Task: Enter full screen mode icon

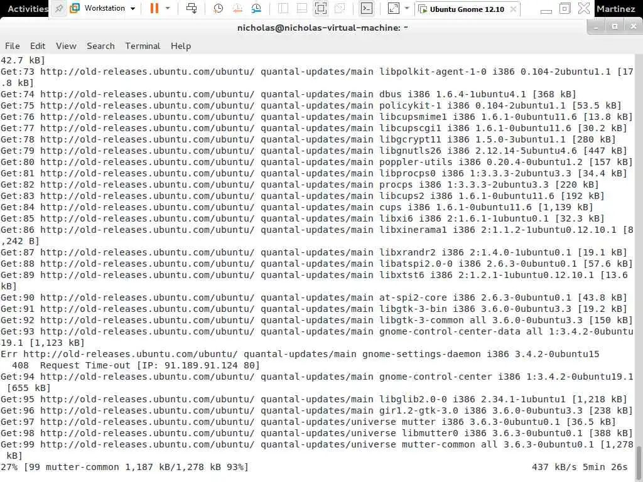Action: (x=321, y=8)
